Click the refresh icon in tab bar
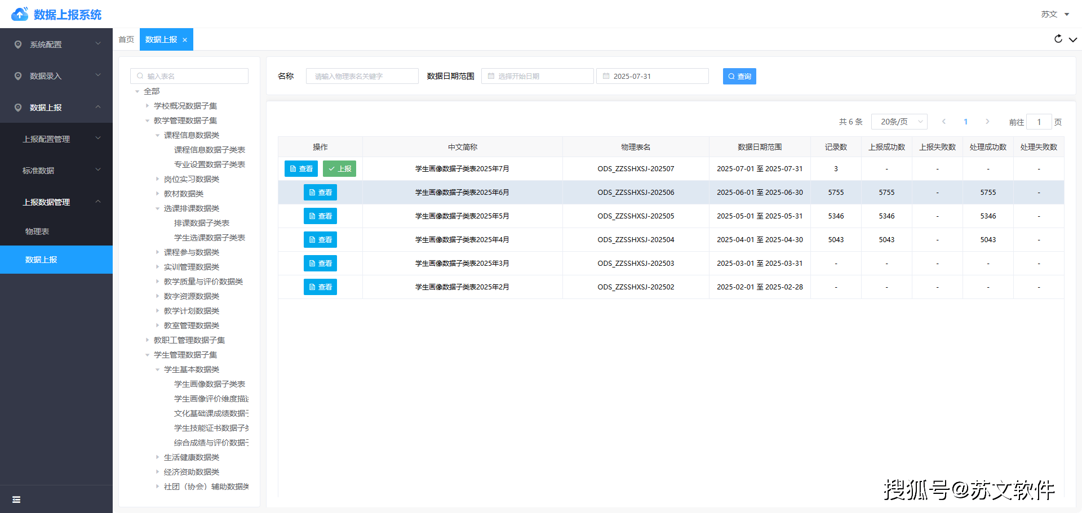 coord(1058,39)
